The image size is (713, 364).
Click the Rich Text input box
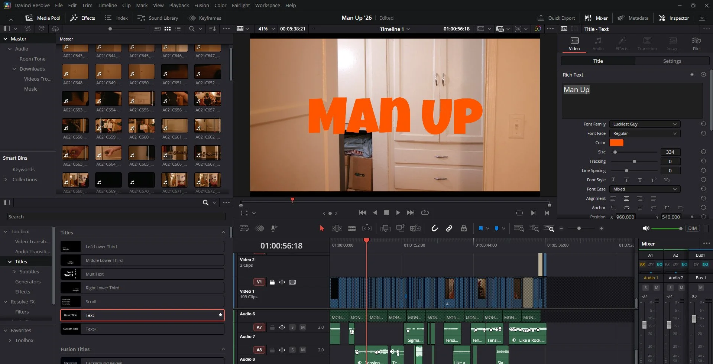[x=632, y=100]
